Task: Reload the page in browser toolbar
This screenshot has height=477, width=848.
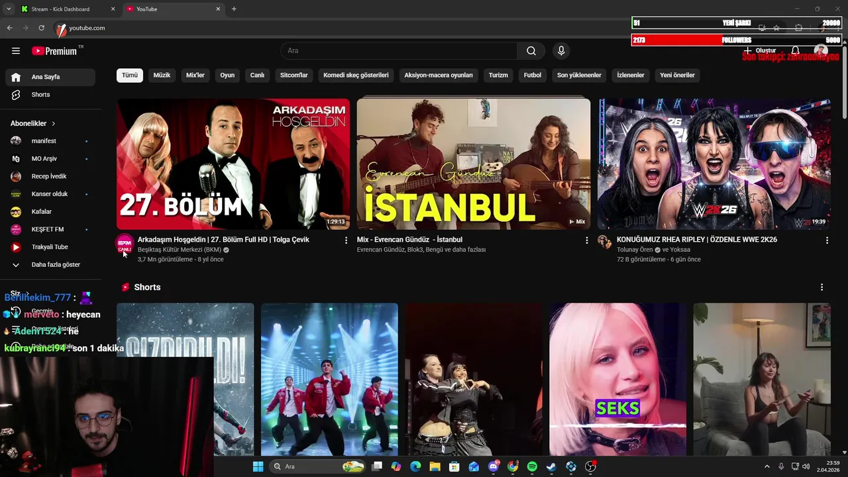Action: point(41,28)
